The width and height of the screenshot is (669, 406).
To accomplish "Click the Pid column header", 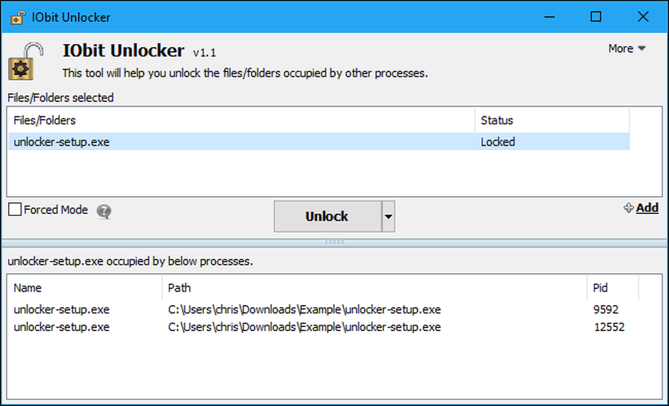I will tap(613, 288).
